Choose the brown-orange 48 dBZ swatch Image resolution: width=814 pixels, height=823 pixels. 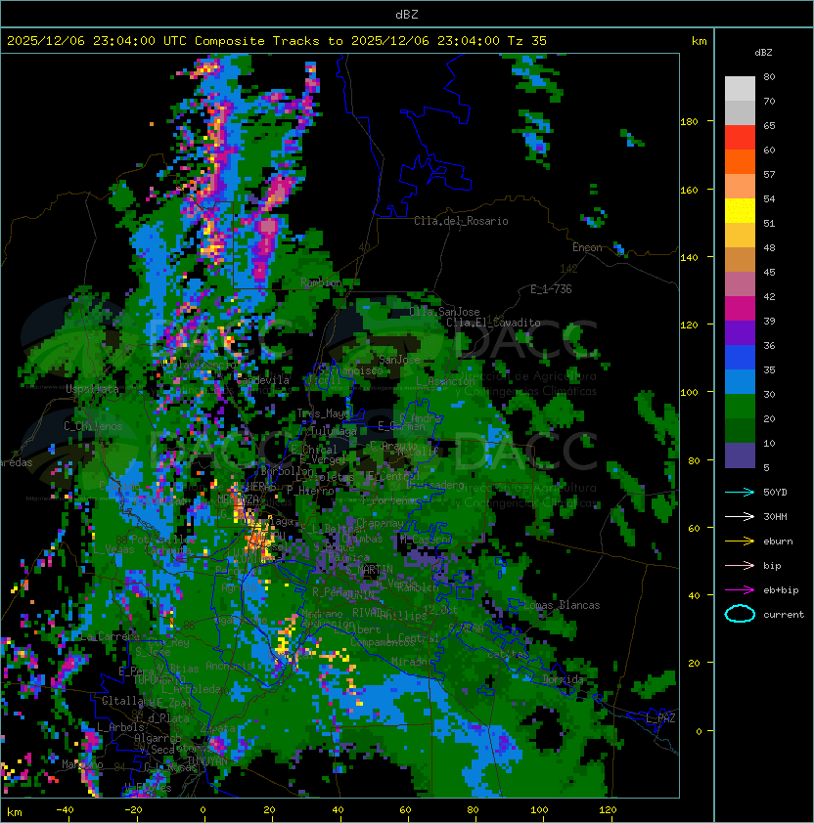[x=740, y=259]
